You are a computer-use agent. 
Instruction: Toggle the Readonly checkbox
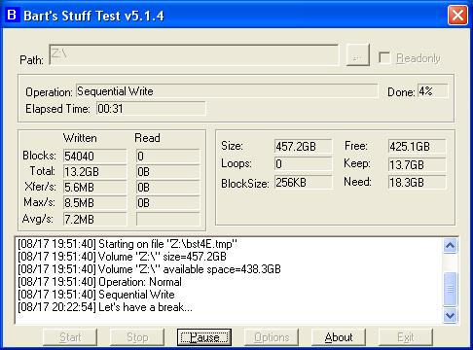tap(384, 58)
